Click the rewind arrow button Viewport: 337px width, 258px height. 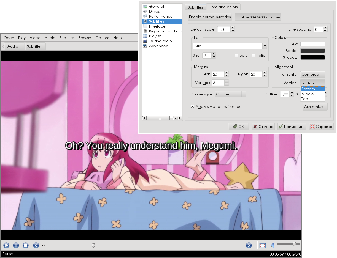tap(36, 245)
